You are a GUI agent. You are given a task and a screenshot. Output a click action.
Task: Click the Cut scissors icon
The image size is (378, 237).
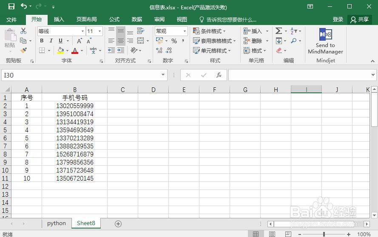tap(23, 31)
